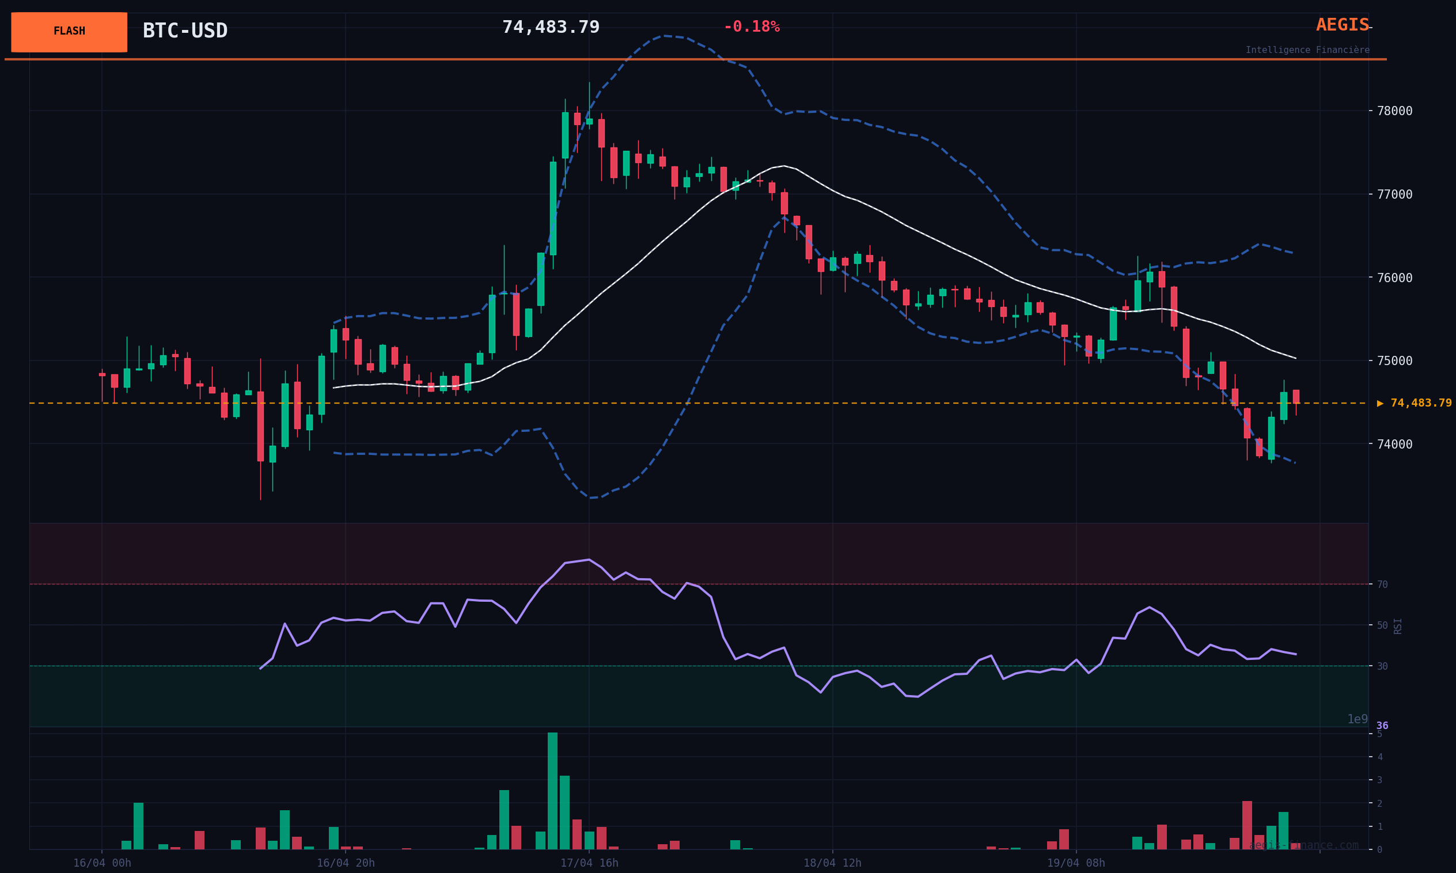Click the 16/04 20h time axis label
Viewport: 1456px width, 873px height.
click(x=346, y=863)
